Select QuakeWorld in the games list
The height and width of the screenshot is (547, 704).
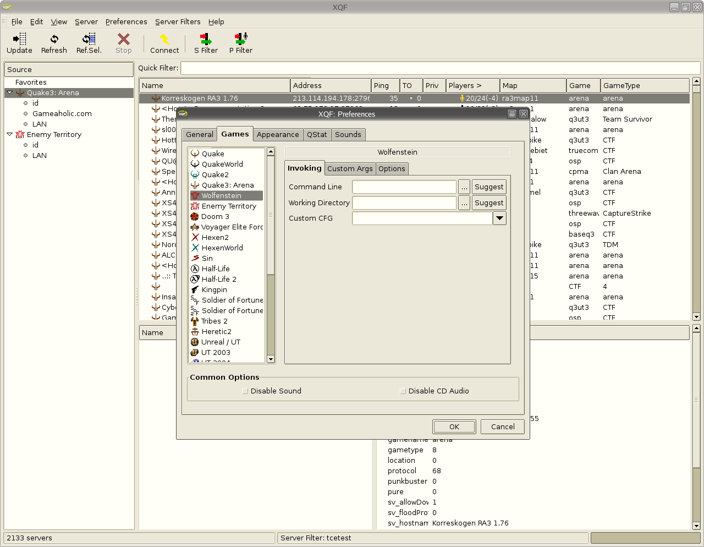tap(227, 164)
